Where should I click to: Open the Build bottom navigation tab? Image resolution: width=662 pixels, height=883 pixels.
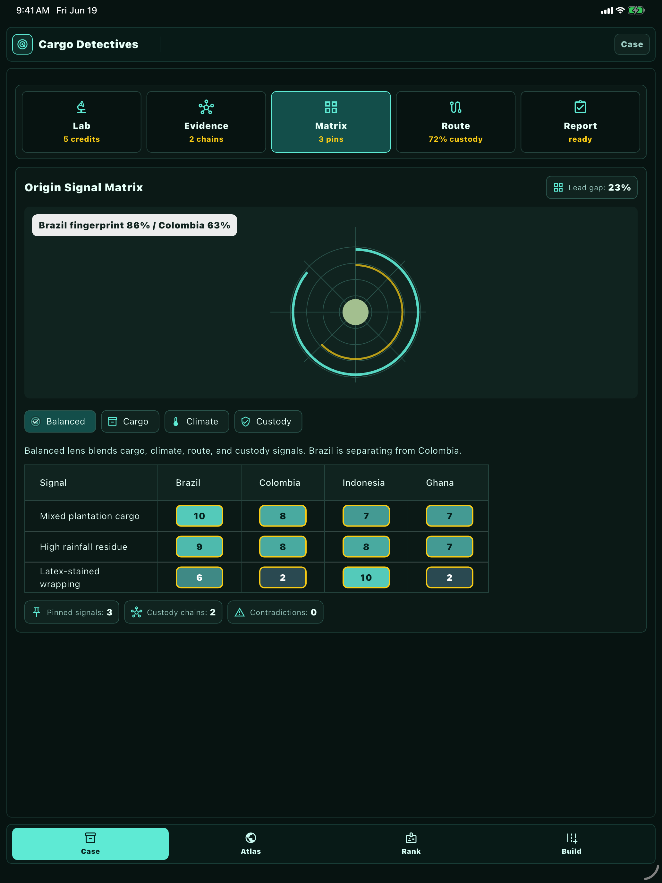(572, 844)
